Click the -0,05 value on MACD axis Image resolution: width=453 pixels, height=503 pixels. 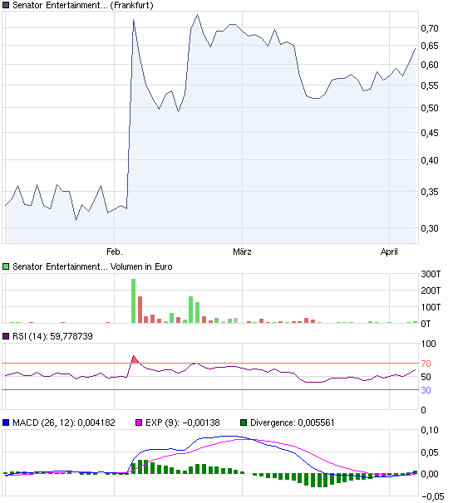point(432,497)
